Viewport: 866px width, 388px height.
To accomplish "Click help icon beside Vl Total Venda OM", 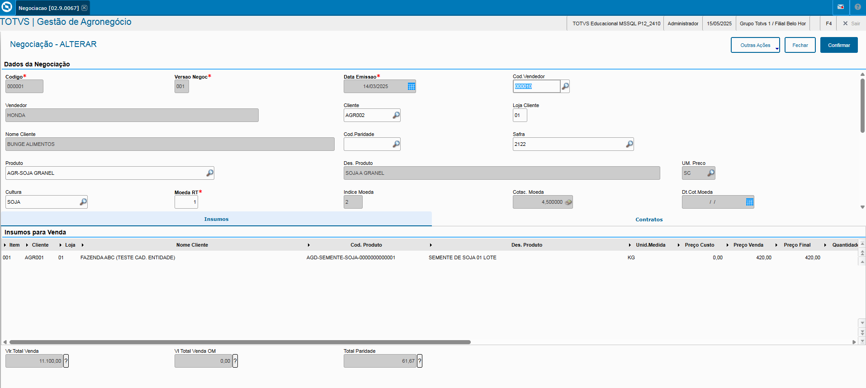I will (x=235, y=361).
